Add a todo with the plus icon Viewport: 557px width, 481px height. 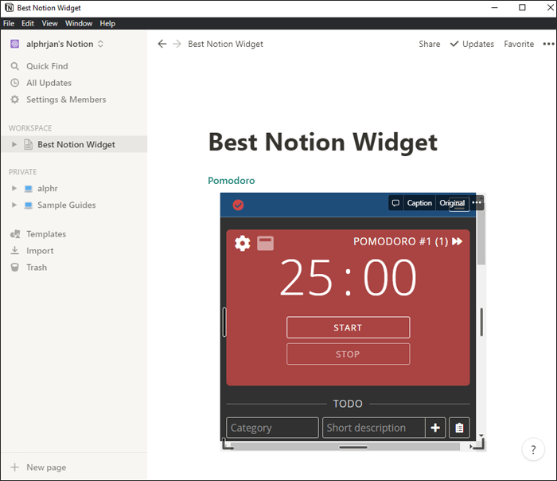click(435, 428)
